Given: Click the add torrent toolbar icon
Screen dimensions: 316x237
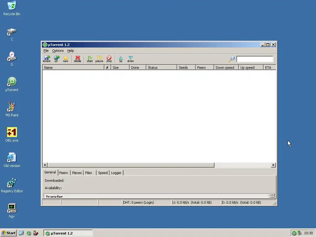Looking at the screenshot, I should pos(47,59).
